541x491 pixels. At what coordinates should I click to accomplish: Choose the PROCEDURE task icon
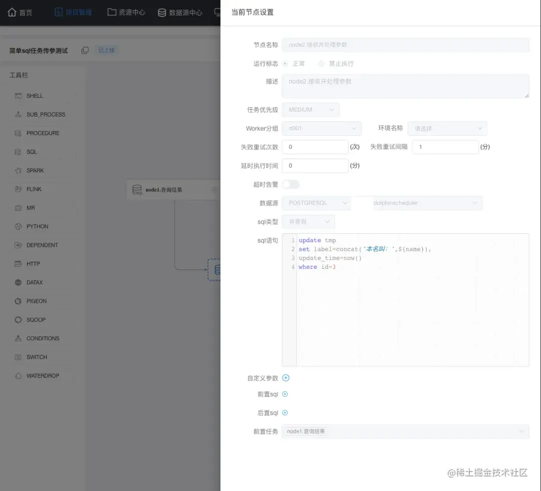pos(19,133)
